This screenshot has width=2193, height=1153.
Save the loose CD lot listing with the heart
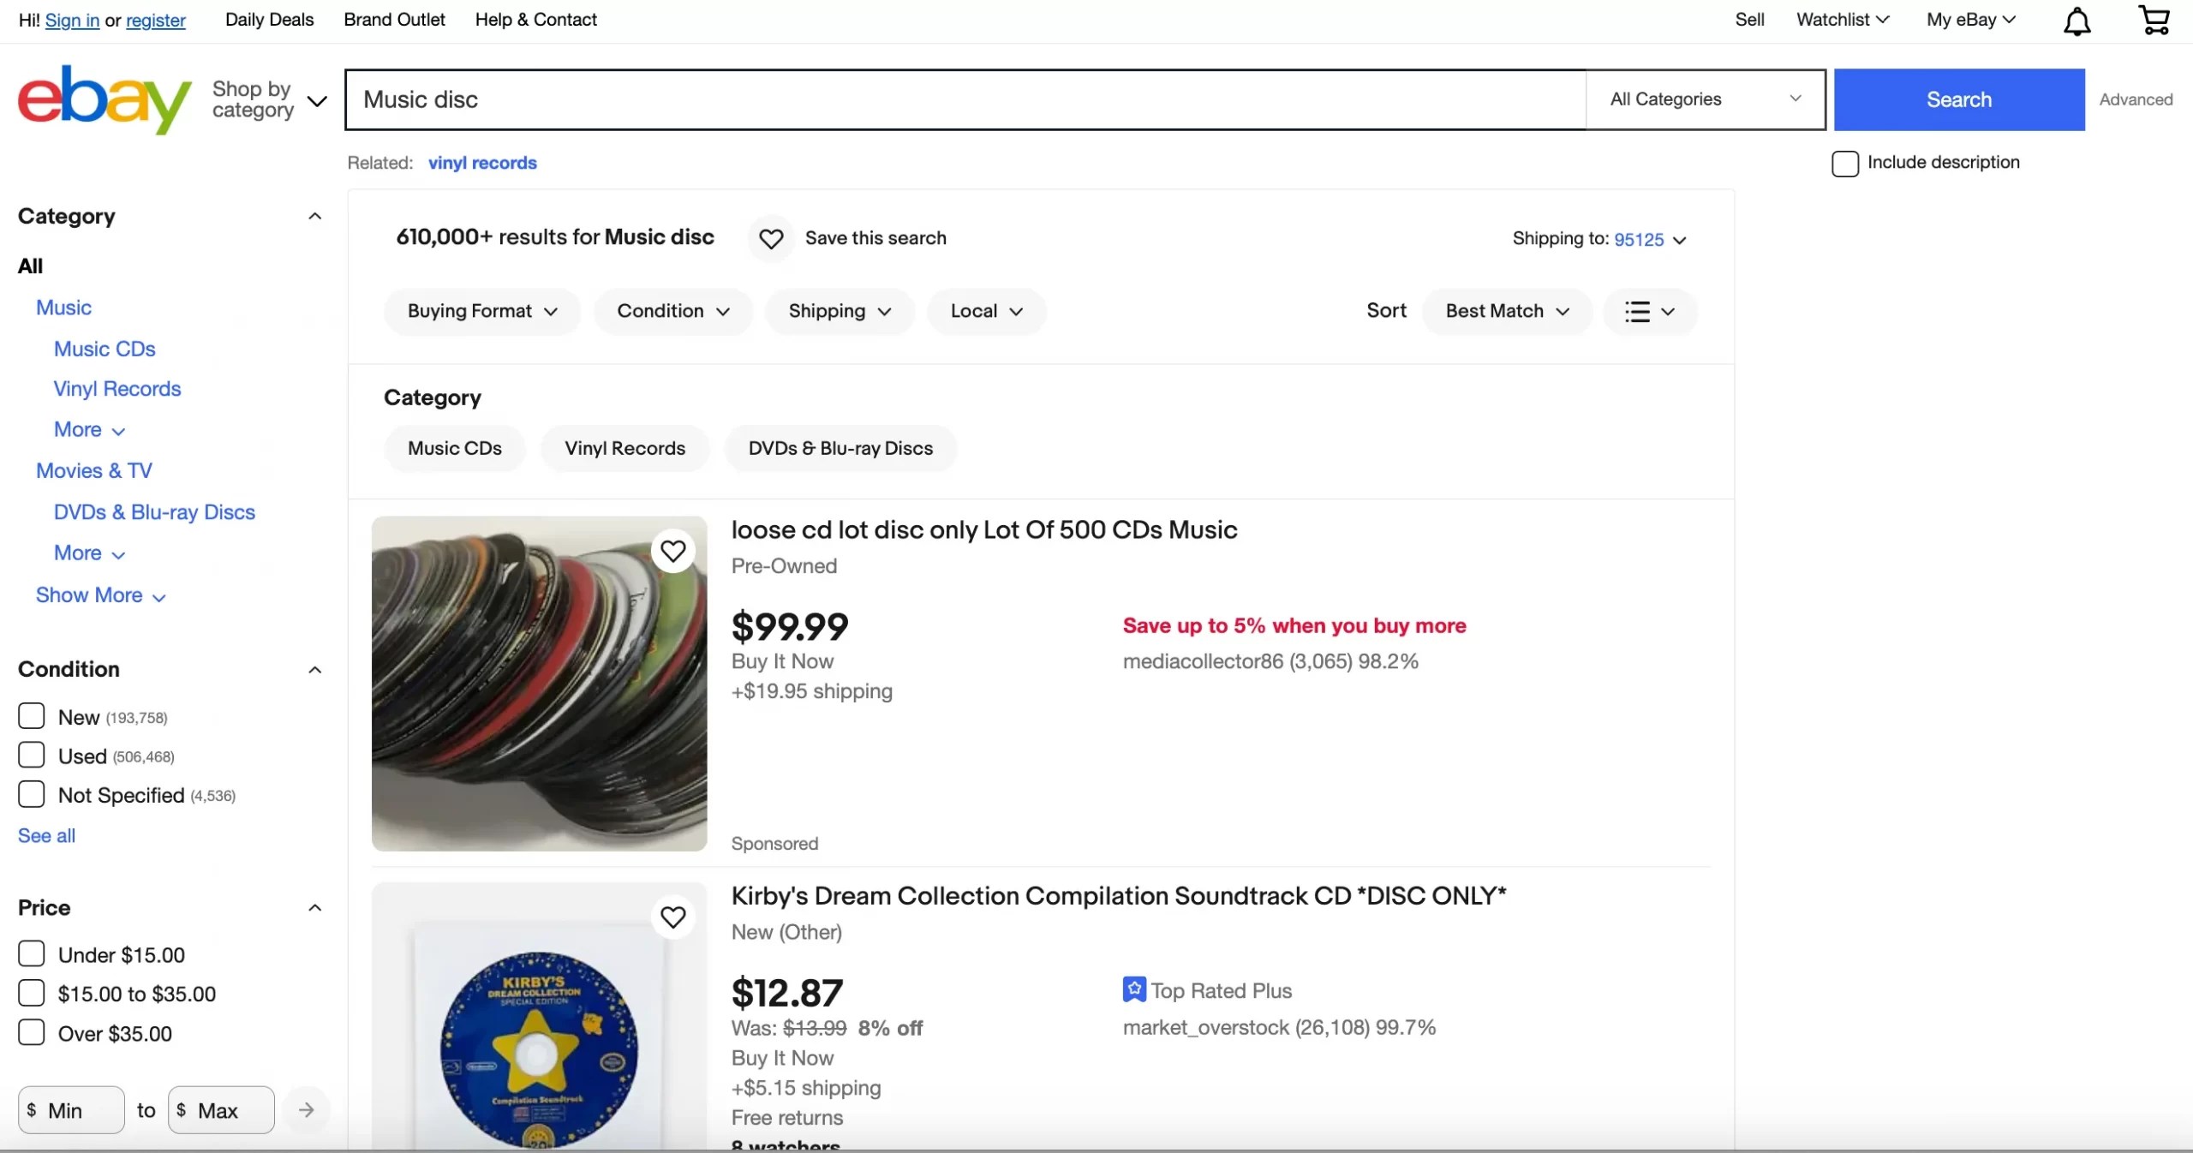point(673,551)
